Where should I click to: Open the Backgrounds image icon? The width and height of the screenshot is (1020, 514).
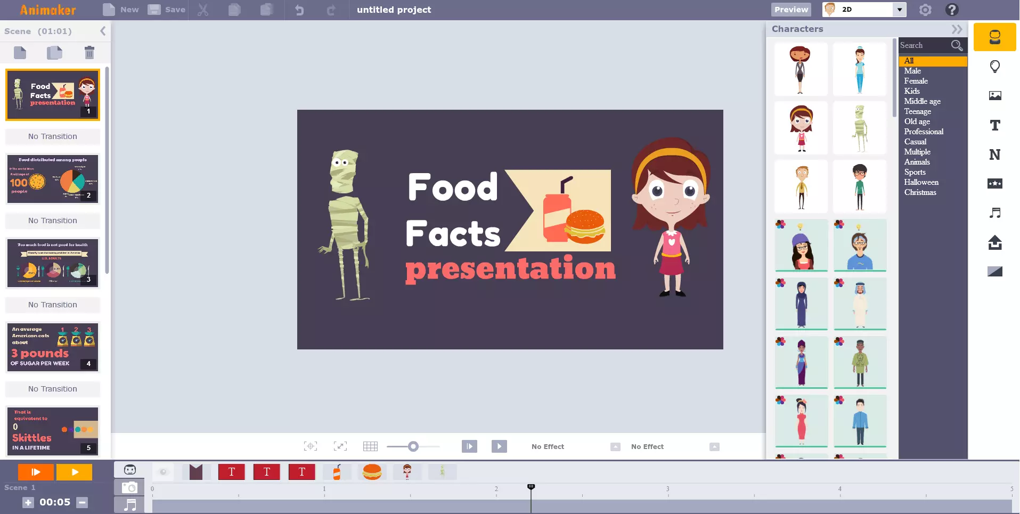point(994,96)
